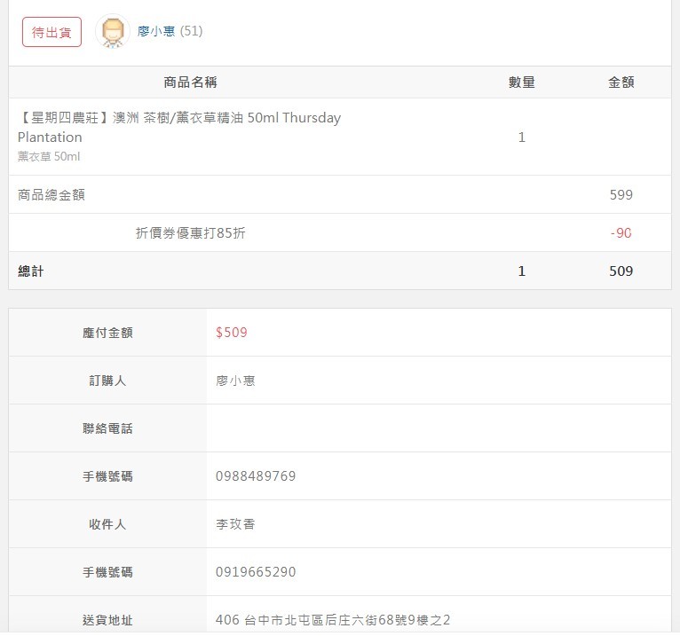Click the 待出貨 status button

(51, 32)
